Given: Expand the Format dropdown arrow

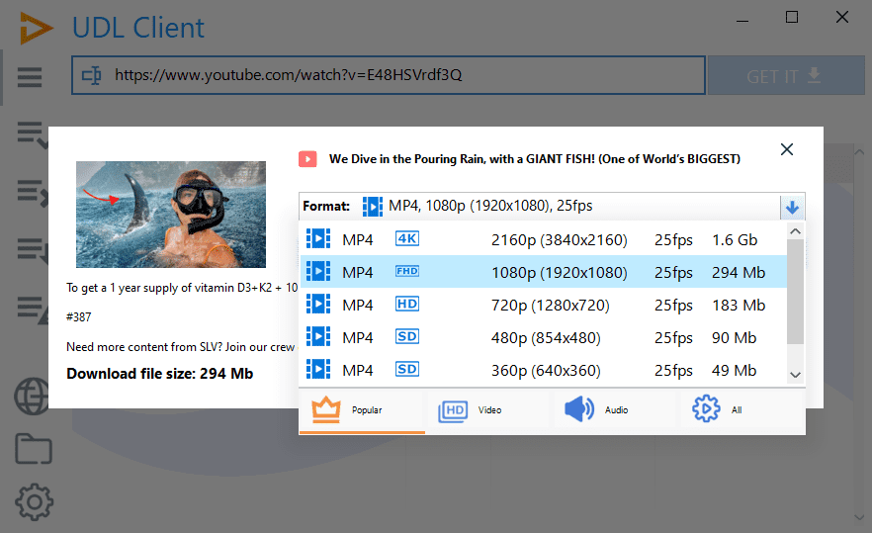Looking at the screenshot, I should tap(792, 208).
